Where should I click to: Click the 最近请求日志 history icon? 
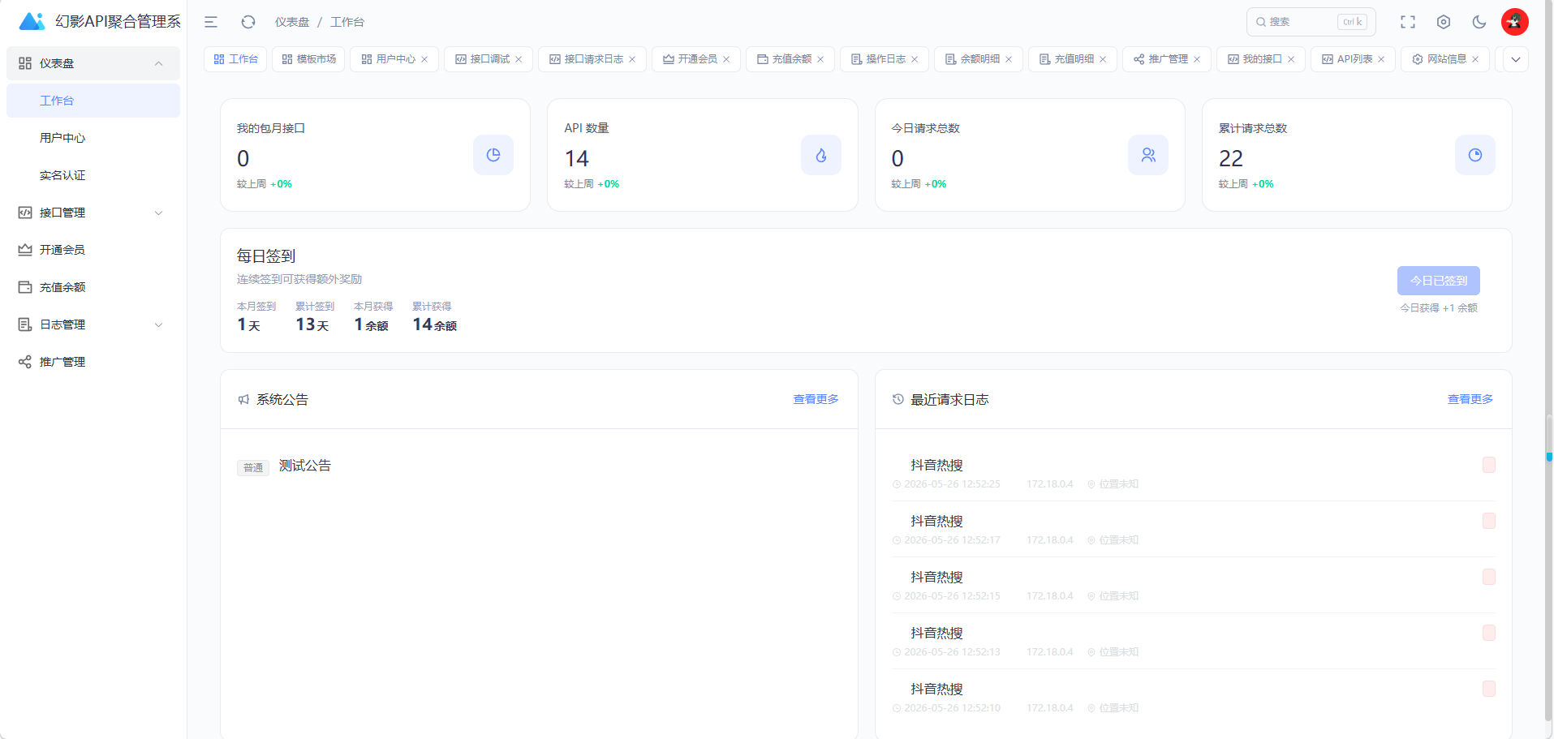point(898,399)
